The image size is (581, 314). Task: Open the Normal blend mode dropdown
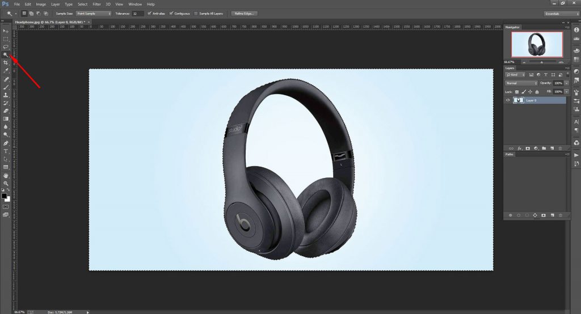(x=521, y=83)
